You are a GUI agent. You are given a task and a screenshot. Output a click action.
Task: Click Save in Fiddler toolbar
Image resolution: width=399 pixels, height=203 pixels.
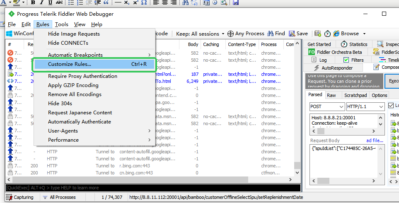[x=298, y=34]
